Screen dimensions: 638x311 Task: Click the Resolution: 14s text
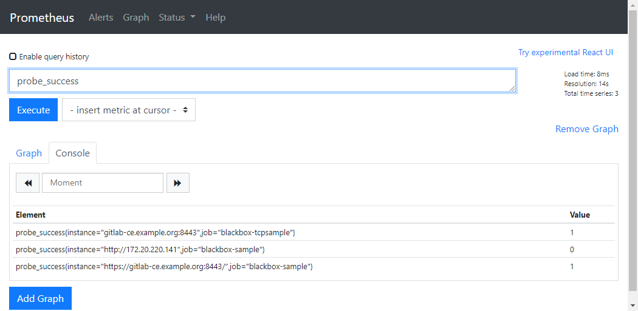pyautogui.click(x=586, y=84)
